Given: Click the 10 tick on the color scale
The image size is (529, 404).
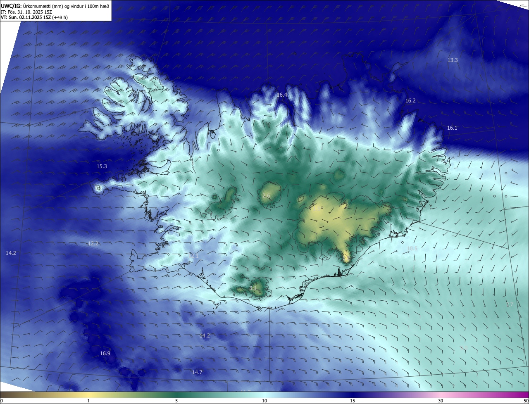Looking at the screenshot, I should coord(264,401).
